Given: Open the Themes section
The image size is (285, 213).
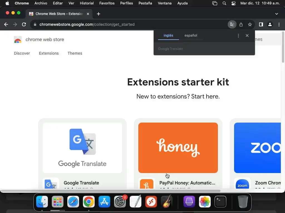Looking at the screenshot, I should 75,53.
